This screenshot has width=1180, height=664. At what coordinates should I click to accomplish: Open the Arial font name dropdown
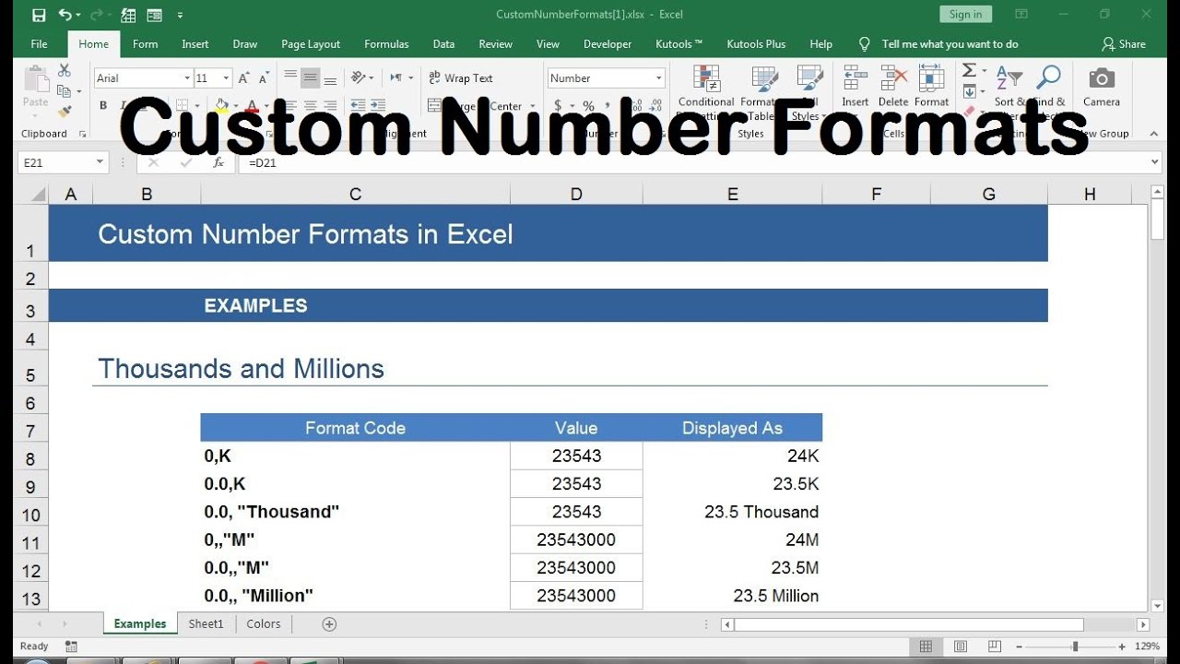pyautogui.click(x=188, y=78)
